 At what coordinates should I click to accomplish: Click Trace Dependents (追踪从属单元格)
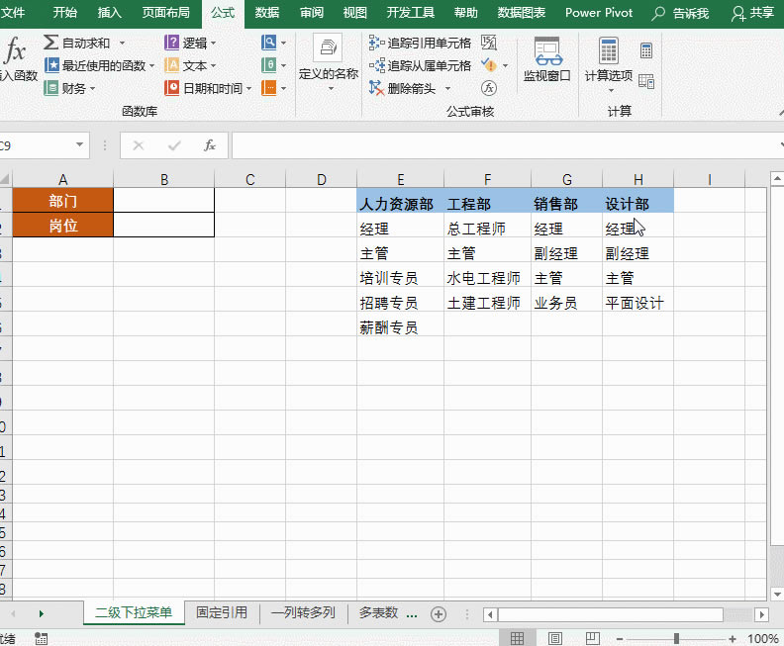pyautogui.click(x=419, y=65)
